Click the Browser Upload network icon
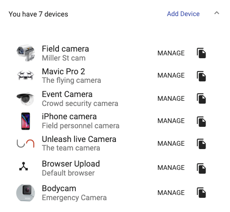The image size is (230, 212). pos(24,166)
